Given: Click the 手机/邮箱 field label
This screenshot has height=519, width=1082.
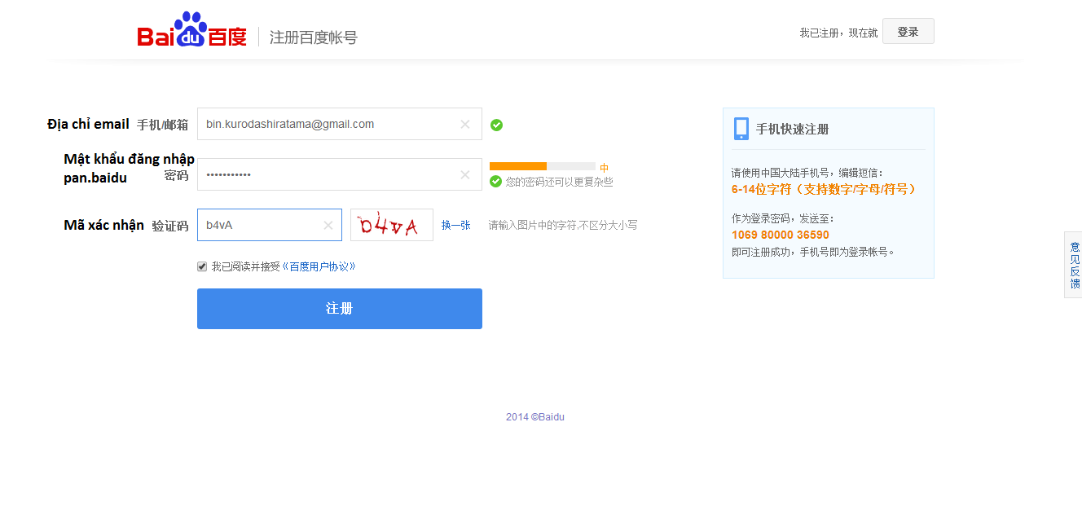Looking at the screenshot, I should coord(163,125).
